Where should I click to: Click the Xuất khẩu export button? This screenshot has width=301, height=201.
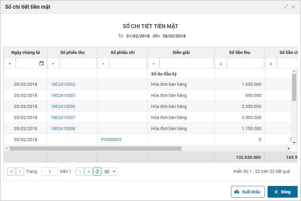[248, 192]
